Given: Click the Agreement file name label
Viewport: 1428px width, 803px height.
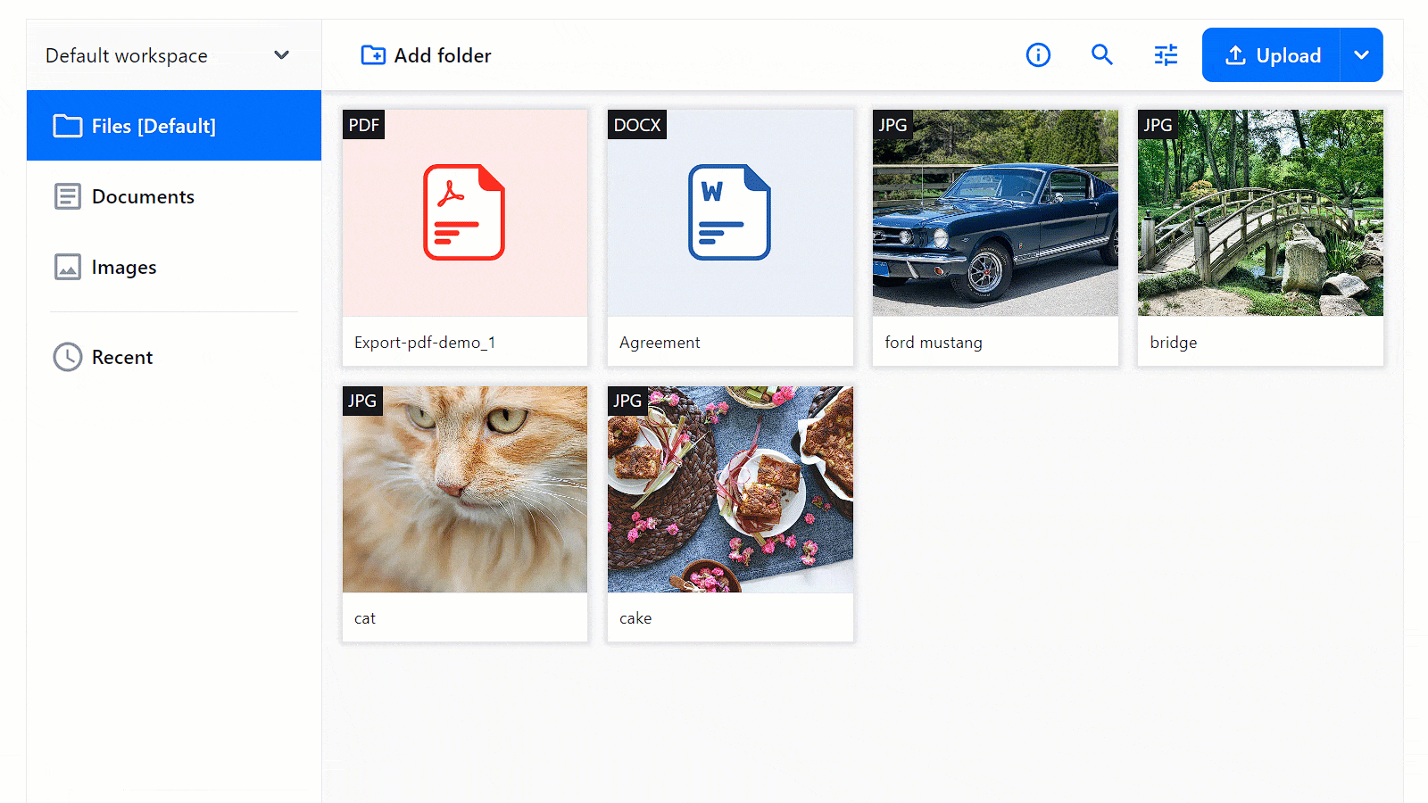Looking at the screenshot, I should 660,343.
